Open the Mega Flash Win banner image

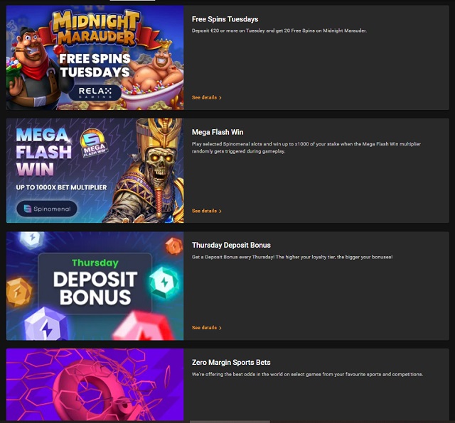[95, 170]
